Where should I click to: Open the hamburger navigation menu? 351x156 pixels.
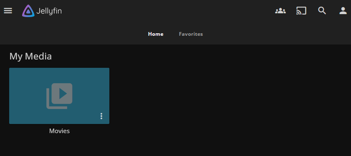[8, 11]
